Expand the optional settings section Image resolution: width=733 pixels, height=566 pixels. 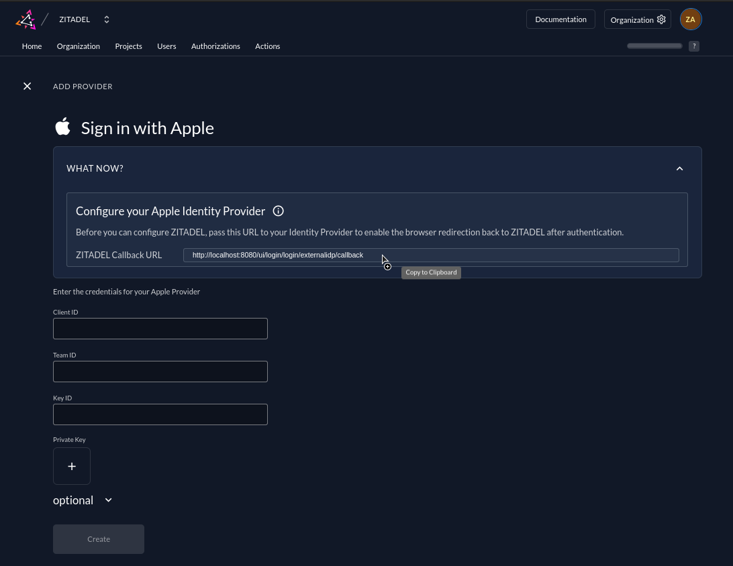83,500
